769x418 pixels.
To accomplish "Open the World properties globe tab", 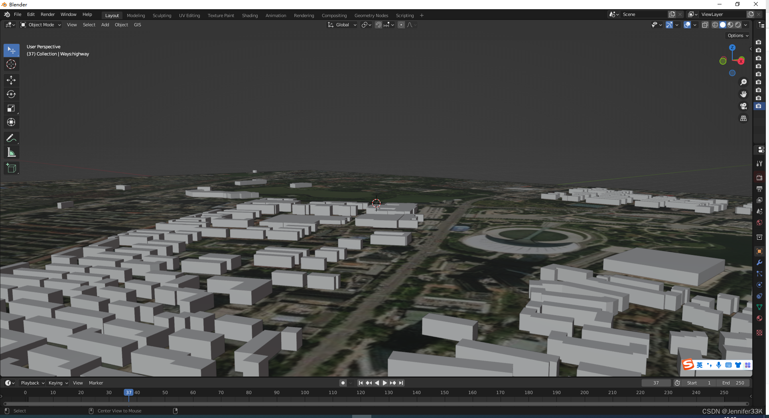I will 759,223.
